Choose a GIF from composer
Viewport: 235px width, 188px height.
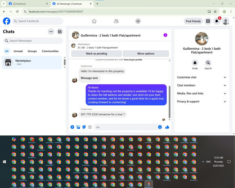pos(90,127)
